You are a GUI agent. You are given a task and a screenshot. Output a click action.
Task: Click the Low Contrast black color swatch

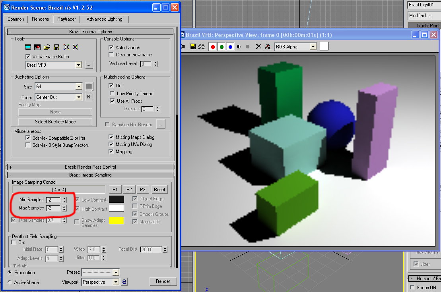[x=117, y=199]
